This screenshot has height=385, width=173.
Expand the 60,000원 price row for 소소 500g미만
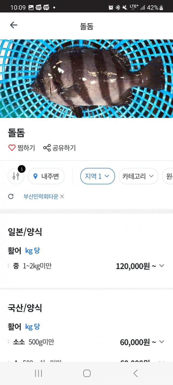[x=162, y=342]
